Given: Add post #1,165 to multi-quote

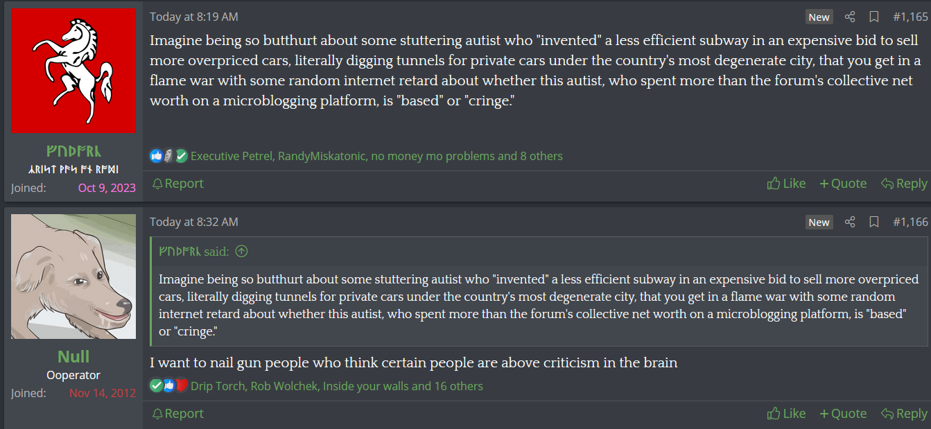Looking at the screenshot, I should 843,184.
